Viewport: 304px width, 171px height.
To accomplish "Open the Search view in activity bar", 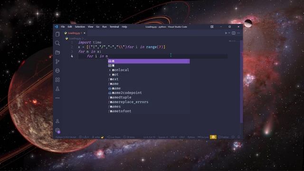I will [57, 43].
